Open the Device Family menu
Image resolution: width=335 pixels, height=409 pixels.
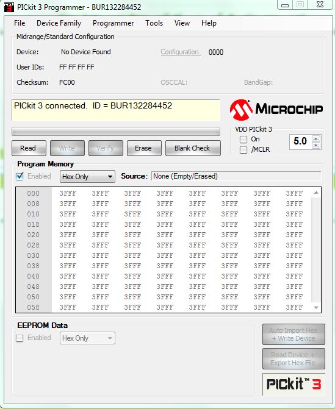coord(59,23)
